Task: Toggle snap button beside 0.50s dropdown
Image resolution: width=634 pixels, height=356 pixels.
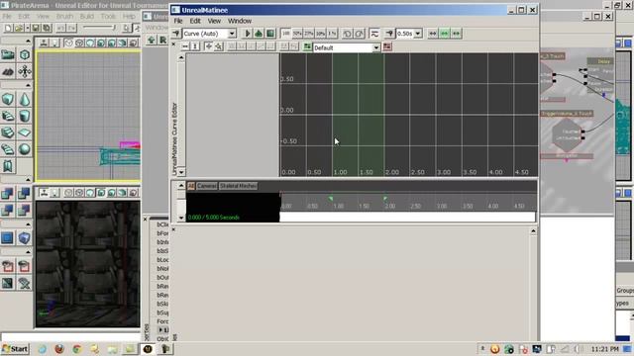Action: tap(389, 34)
